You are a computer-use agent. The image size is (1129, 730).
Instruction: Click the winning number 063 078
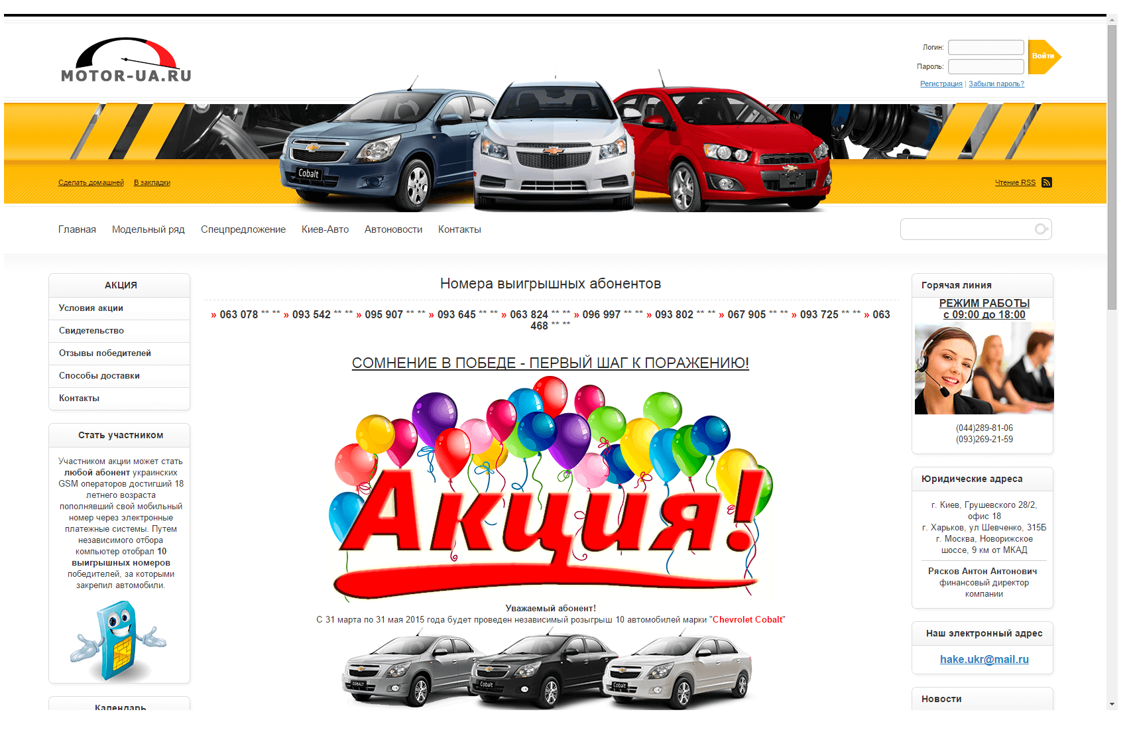[x=239, y=314]
